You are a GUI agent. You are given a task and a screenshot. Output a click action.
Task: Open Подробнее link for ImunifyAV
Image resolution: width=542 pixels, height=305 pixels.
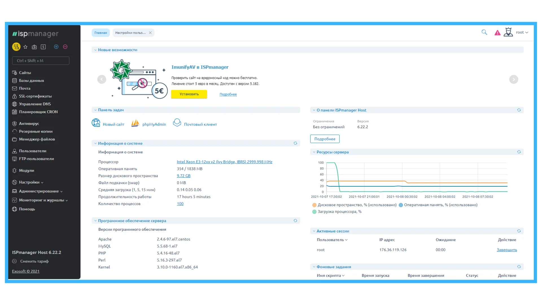coord(228,94)
